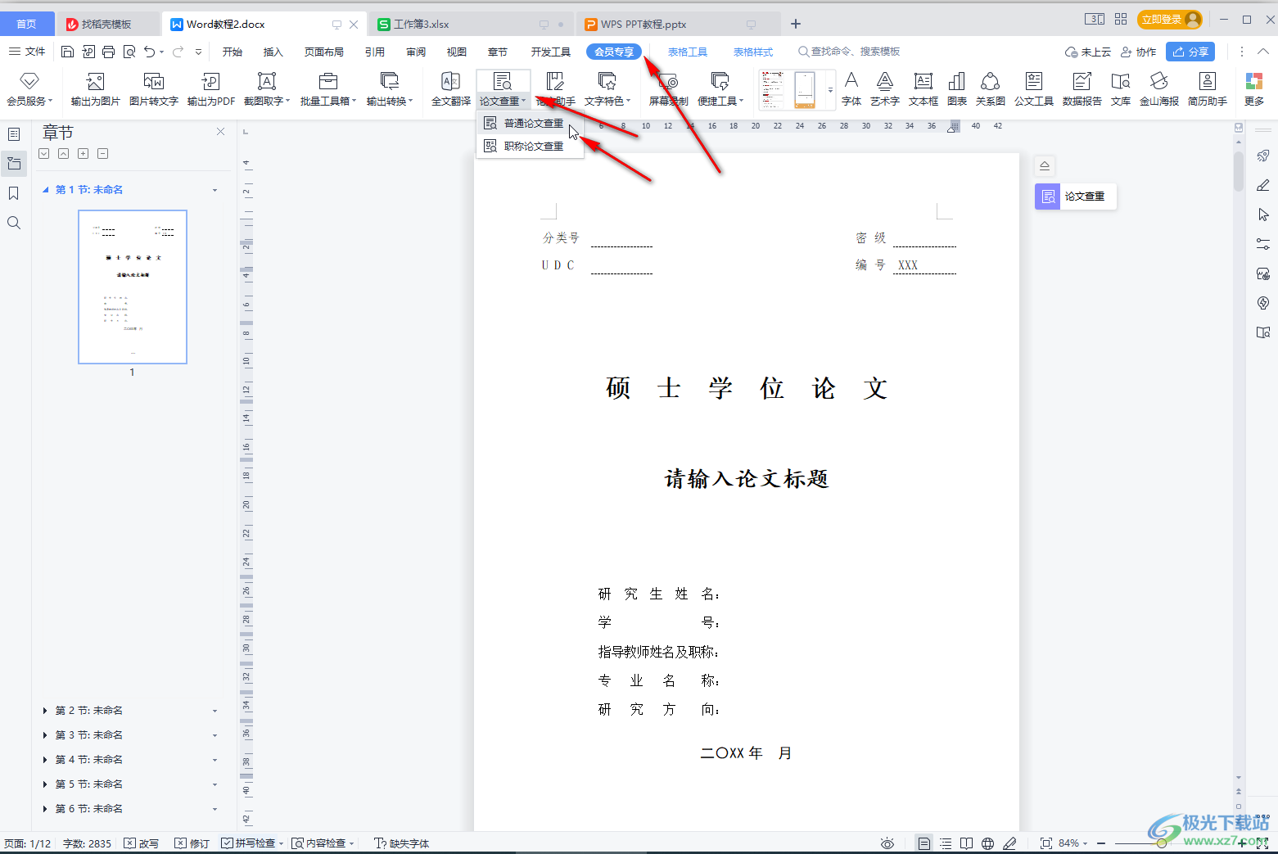1278x854 pixels.
Task: Click the 输出为PDF icon
Action: pos(211,89)
